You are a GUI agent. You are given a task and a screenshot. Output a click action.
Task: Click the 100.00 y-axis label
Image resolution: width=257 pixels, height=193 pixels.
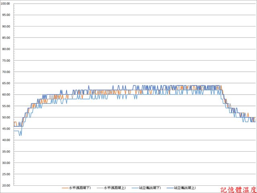click(x=6, y=4)
